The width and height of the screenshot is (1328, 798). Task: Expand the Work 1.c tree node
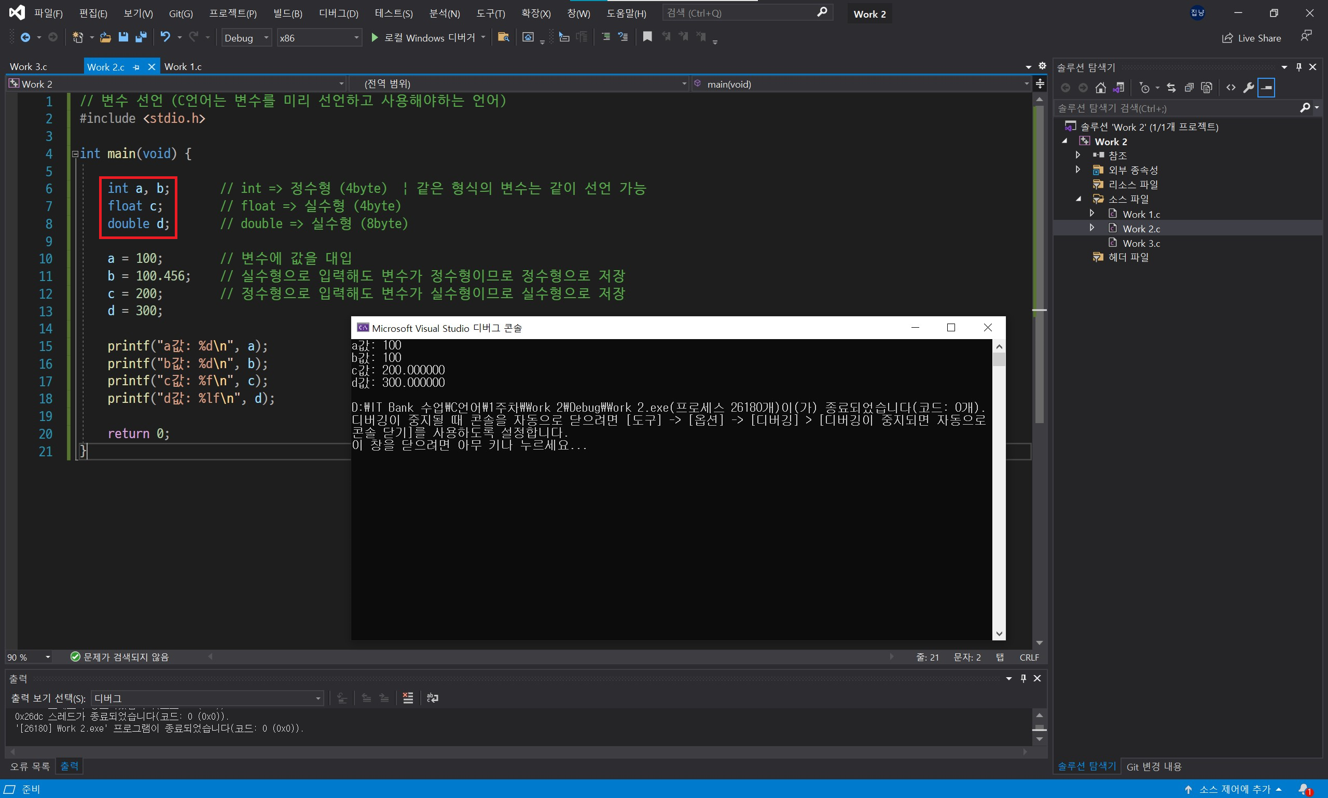(x=1092, y=214)
